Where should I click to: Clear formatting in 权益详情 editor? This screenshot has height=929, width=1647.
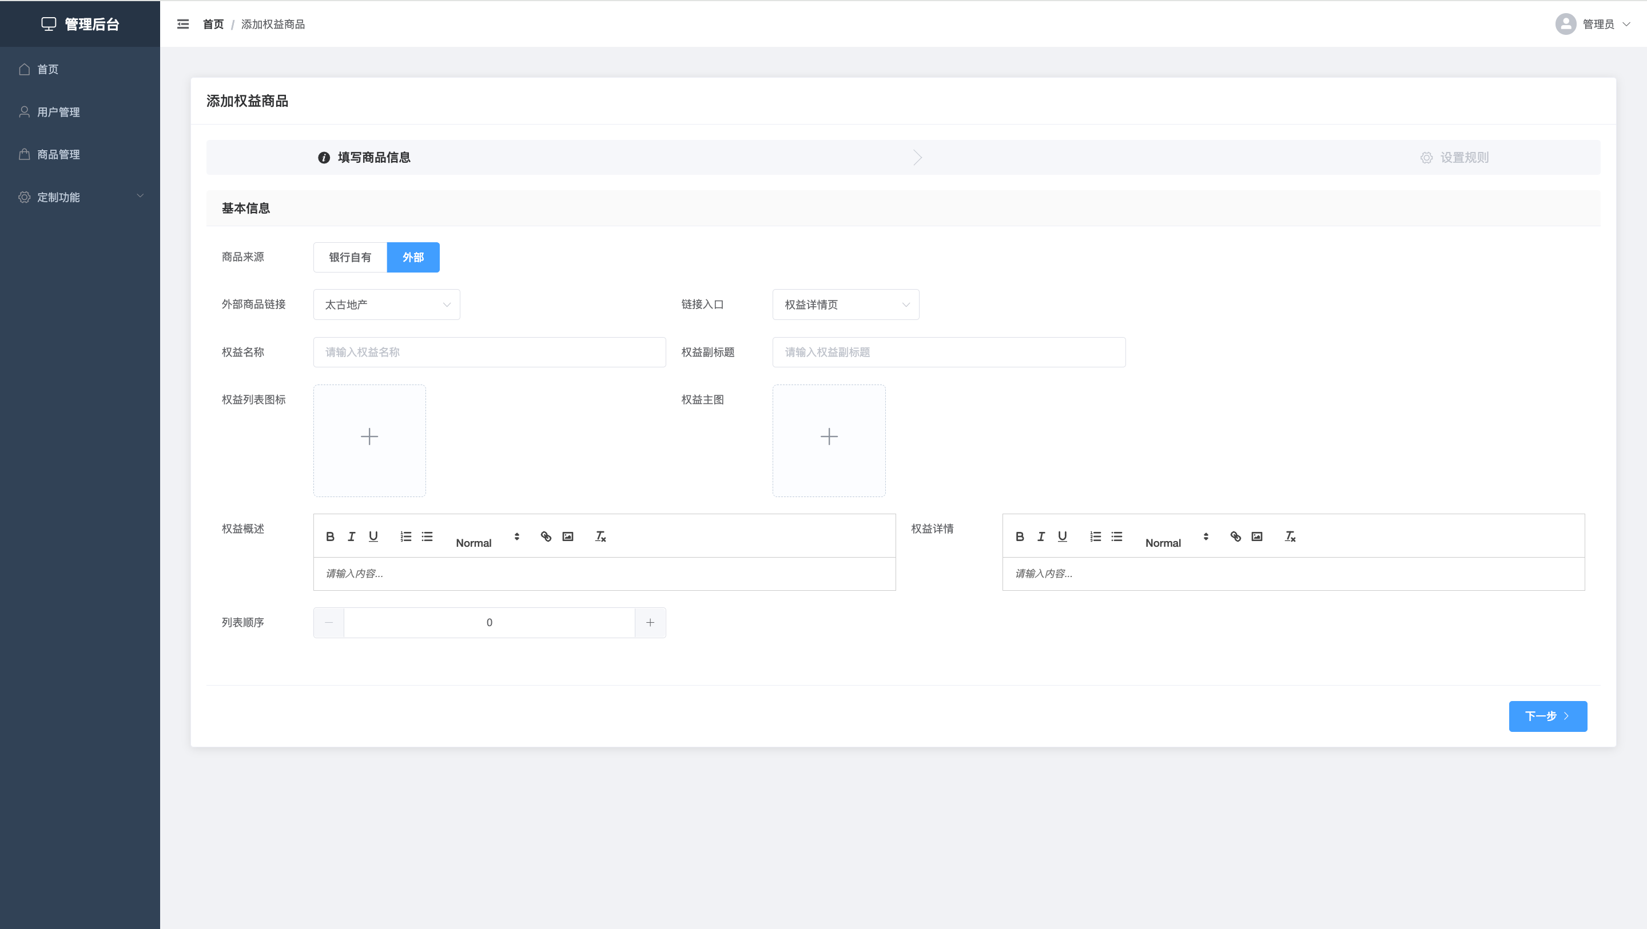pos(1290,536)
